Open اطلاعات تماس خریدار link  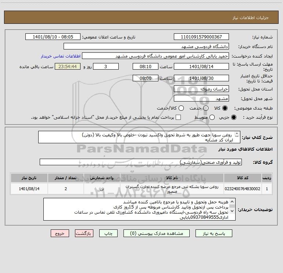(61, 56)
